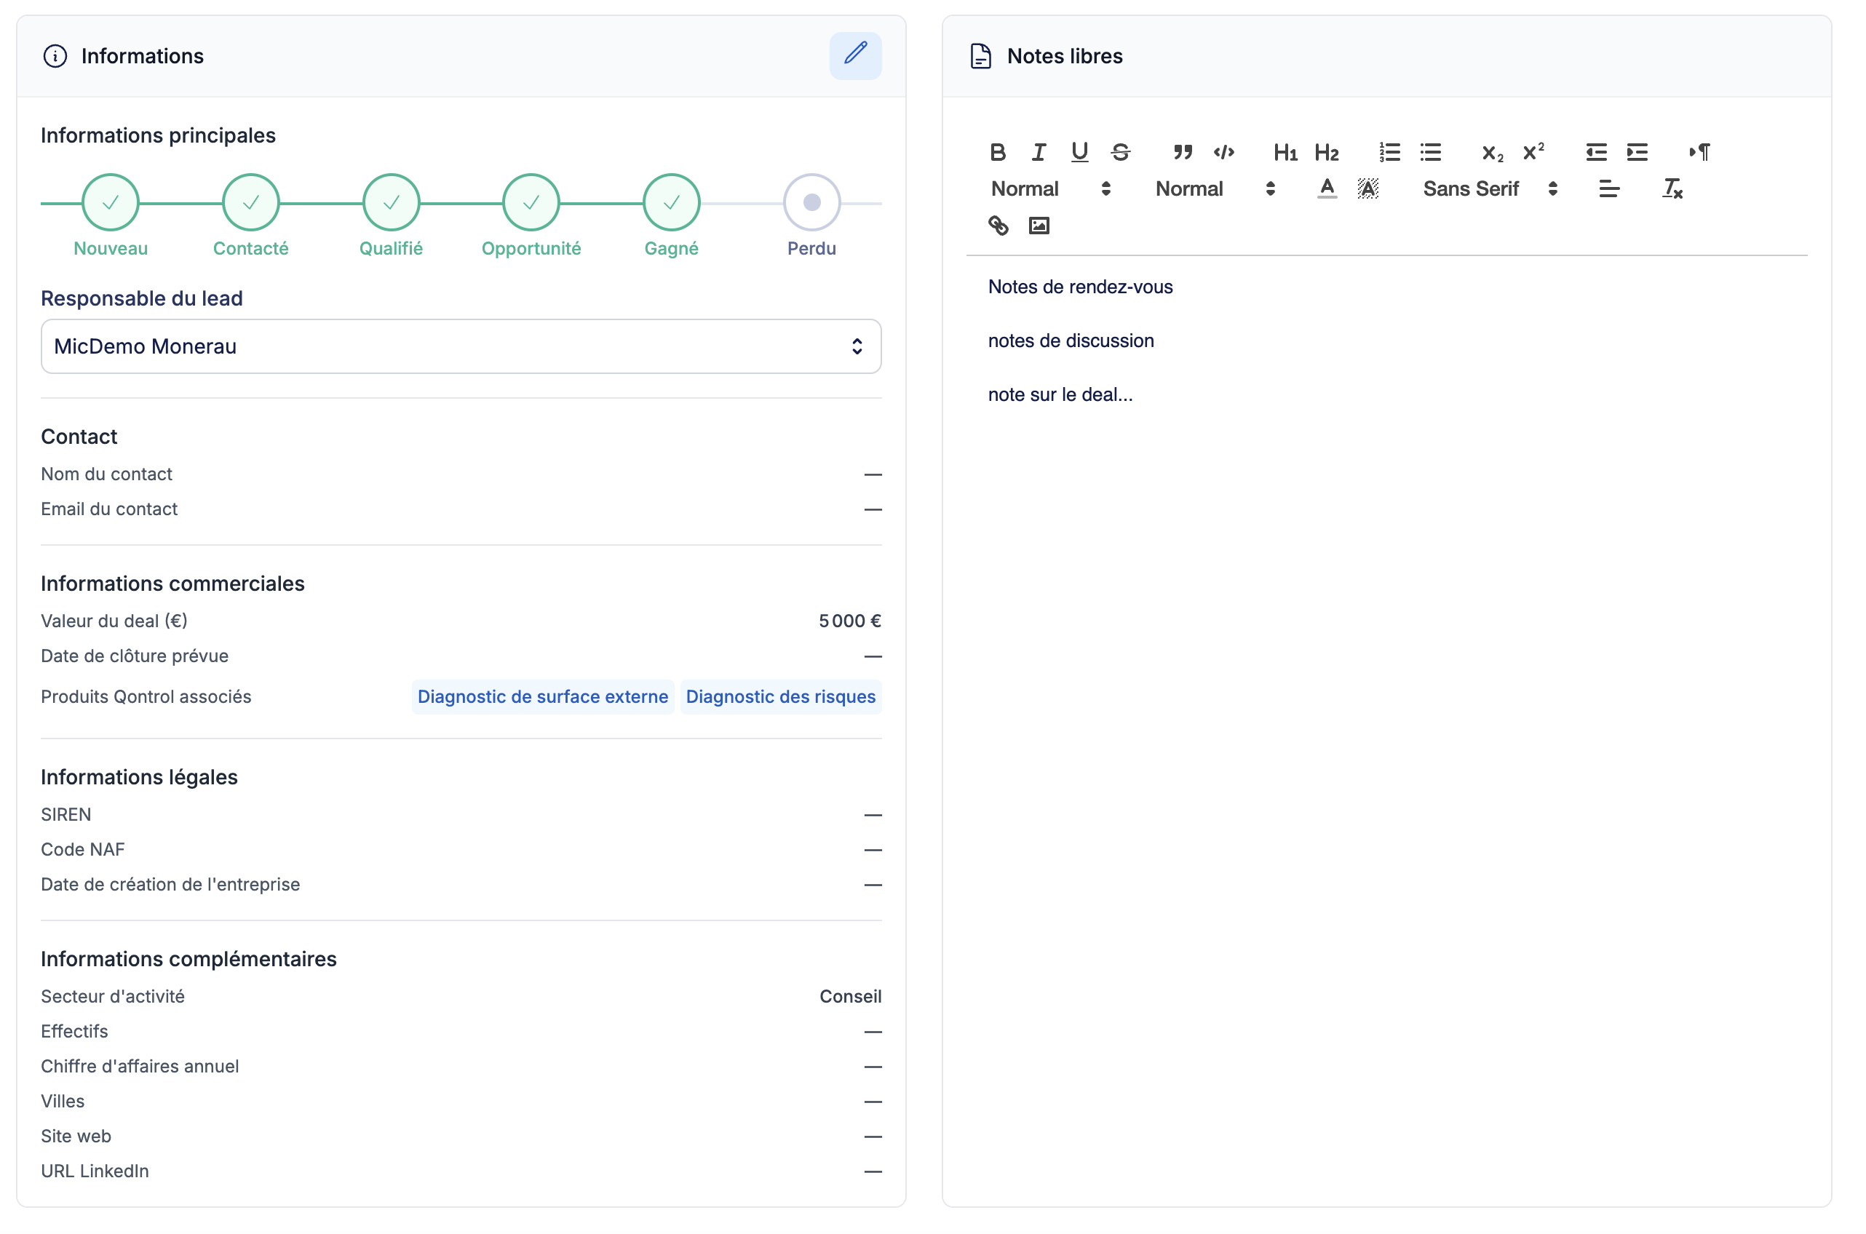The image size is (1866, 1234).
Task: Open the Responsable du lead dropdown
Action: pyautogui.click(x=461, y=346)
